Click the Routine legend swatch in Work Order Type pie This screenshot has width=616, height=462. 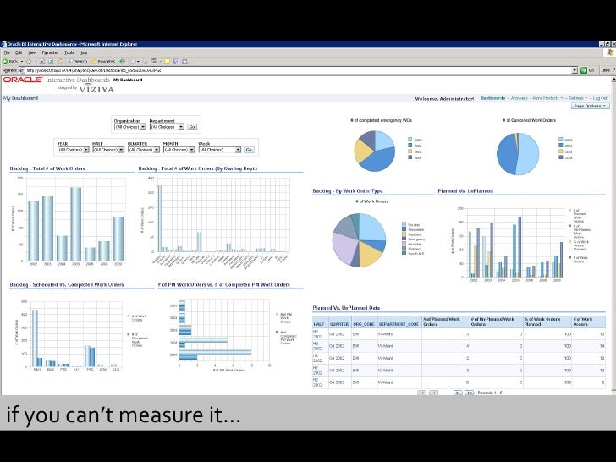404,225
